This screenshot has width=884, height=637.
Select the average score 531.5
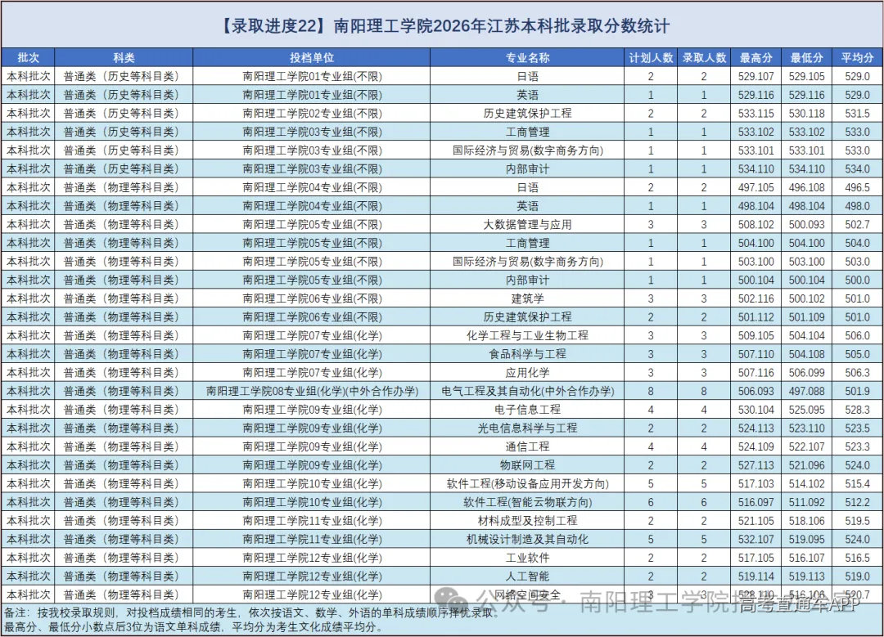(x=858, y=113)
